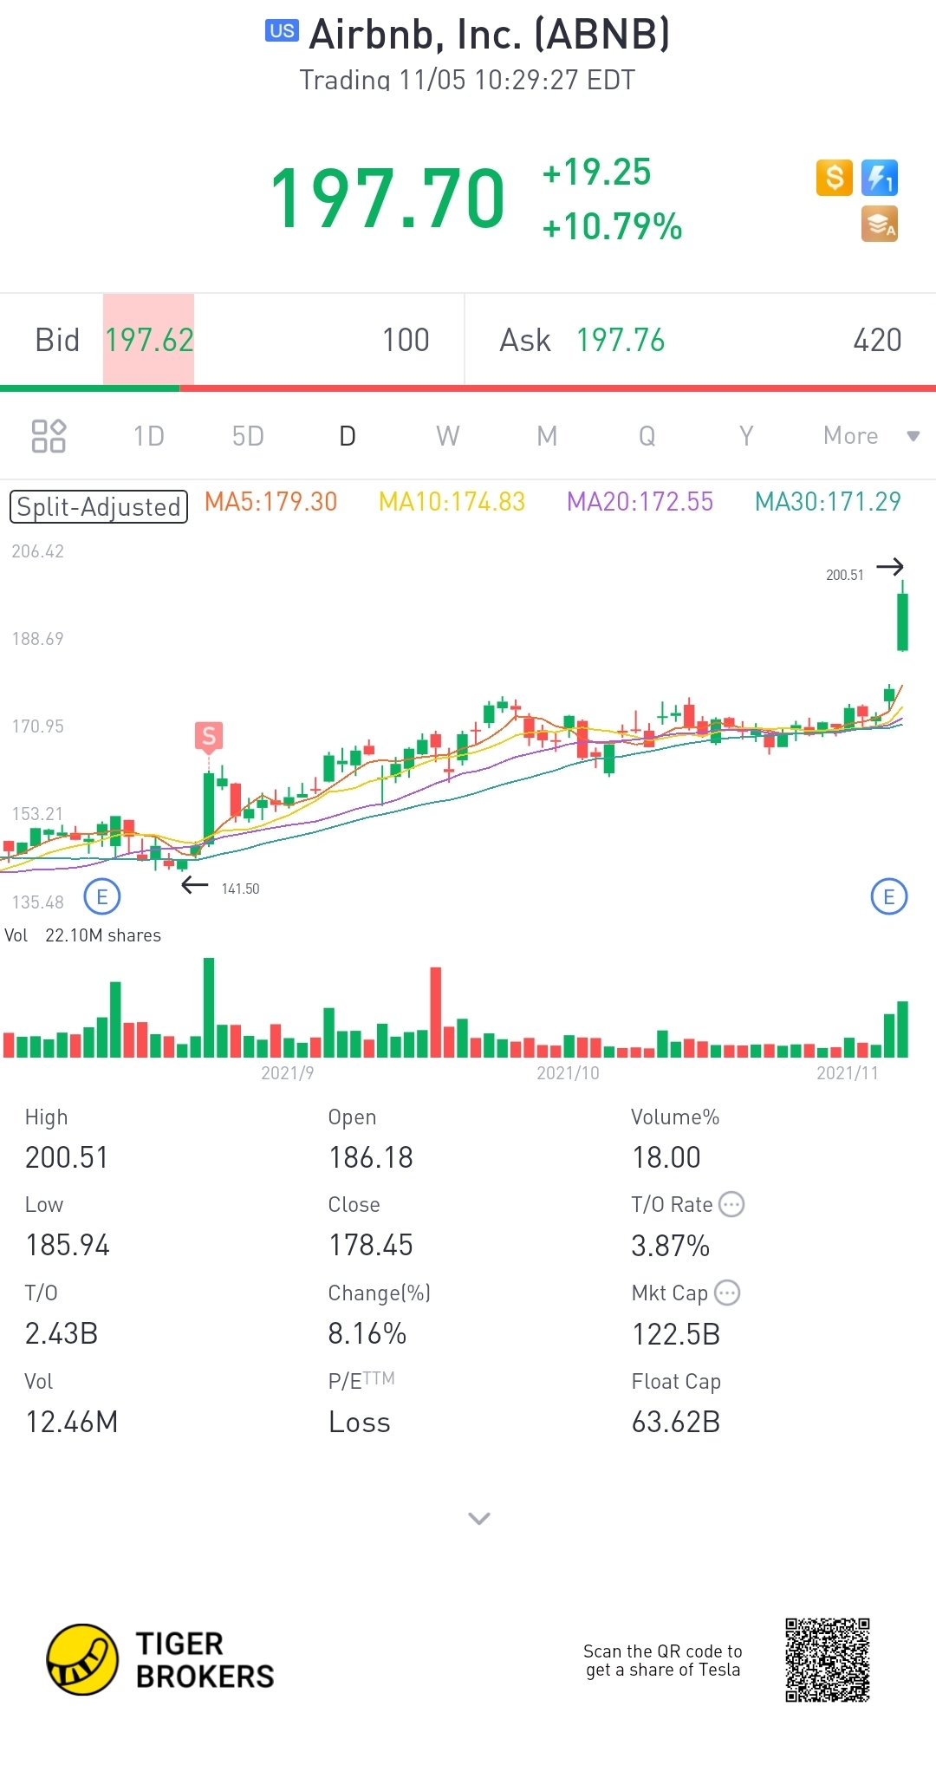Tap the QR code image

[828, 1659]
